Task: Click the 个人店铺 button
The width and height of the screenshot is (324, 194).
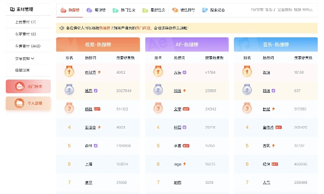Action: (x=28, y=103)
